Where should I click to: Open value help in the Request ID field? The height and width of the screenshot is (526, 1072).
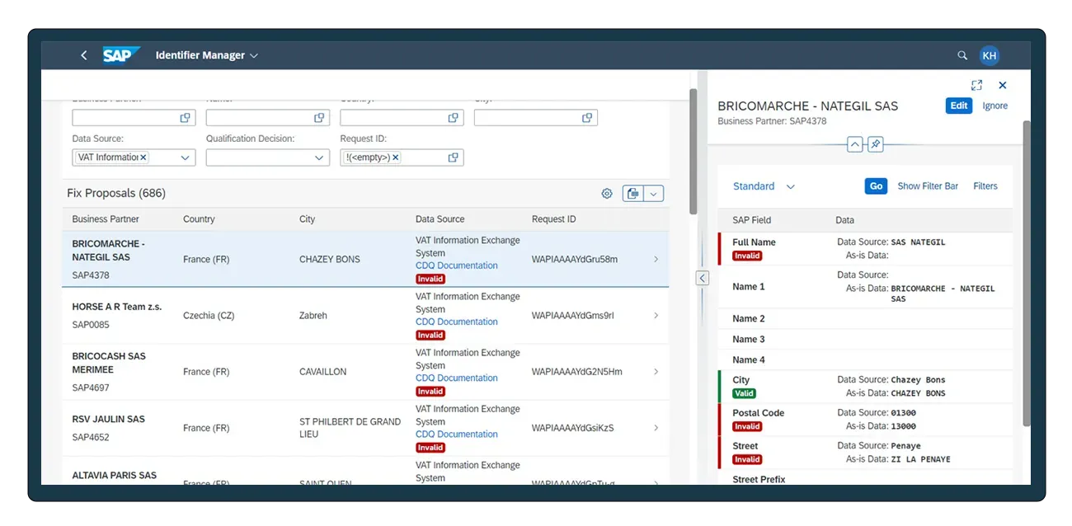tap(454, 157)
